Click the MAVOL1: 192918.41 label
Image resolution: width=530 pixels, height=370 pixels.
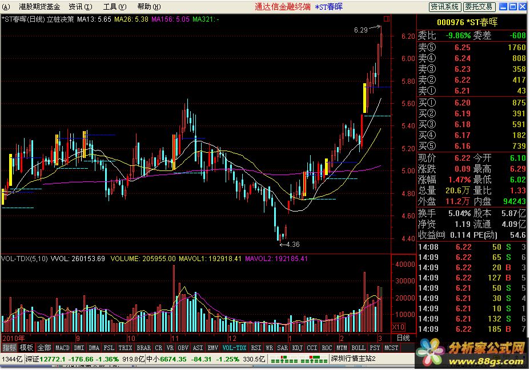[x=210, y=259]
